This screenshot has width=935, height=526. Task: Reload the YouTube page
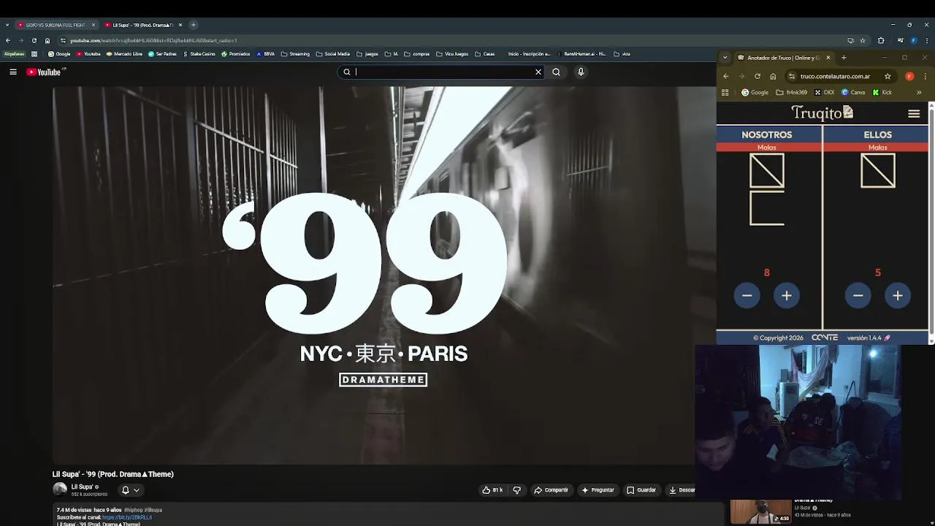tap(34, 40)
